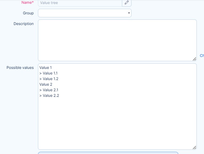Click the Description box resize handle
The image size is (204, 154).
[194, 59]
